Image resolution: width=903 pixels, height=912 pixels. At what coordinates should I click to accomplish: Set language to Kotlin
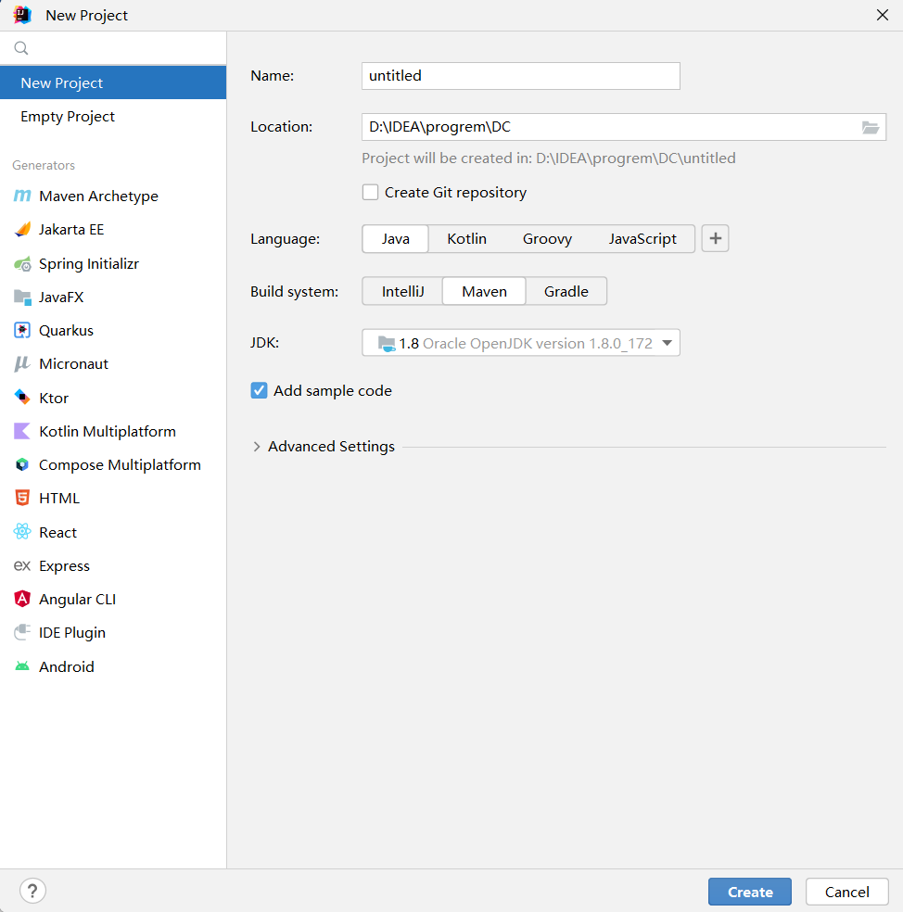[466, 239]
